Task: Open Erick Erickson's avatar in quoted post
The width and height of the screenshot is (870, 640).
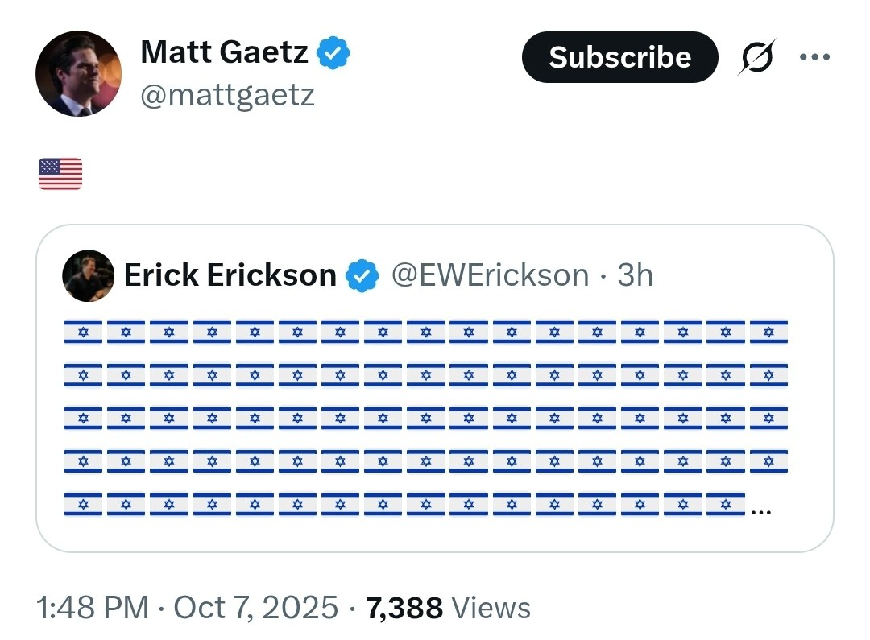Action: click(88, 276)
